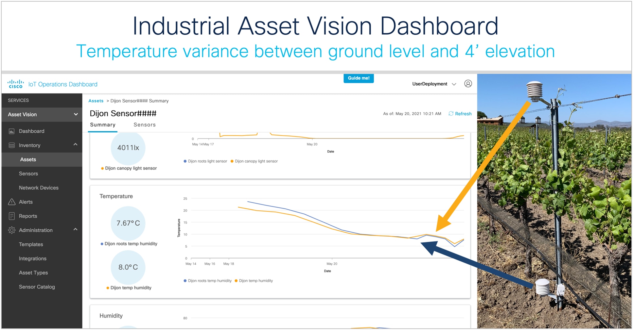
Task: Click the May 18 label on temperature chart
Action: click(229, 264)
